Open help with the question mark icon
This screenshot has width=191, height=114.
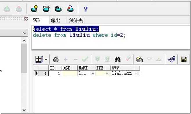tap(86, 9)
